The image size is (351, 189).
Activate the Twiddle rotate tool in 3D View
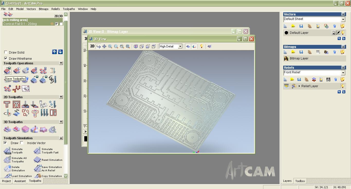click(98, 46)
